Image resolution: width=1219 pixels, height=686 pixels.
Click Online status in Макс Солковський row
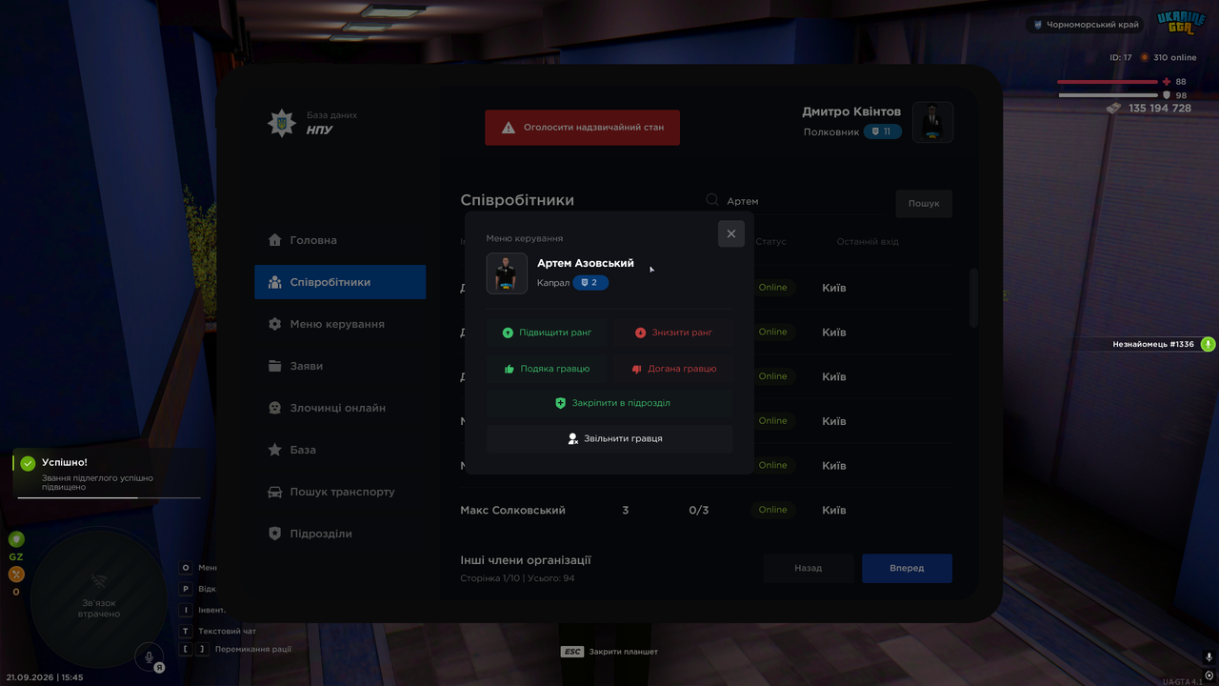[773, 510]
